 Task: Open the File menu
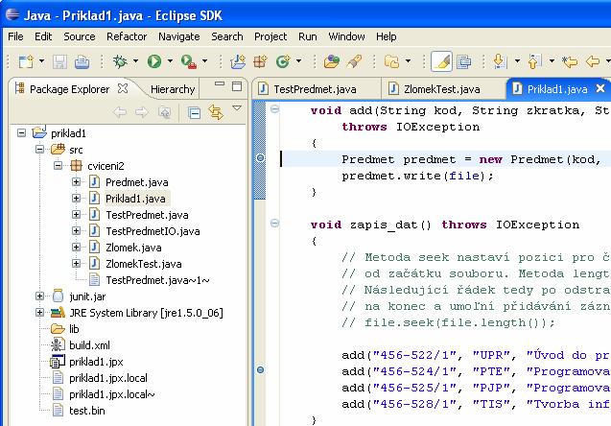click(15, 36)
